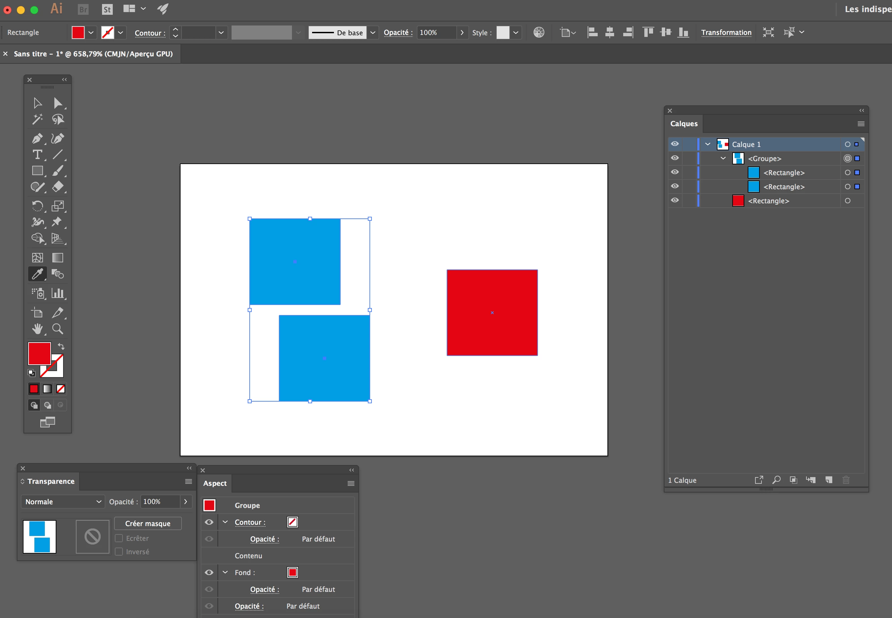The height and width of the screenshot is (618, 892).
Task: Select the Type tool
Action: [x=37, y=154]
